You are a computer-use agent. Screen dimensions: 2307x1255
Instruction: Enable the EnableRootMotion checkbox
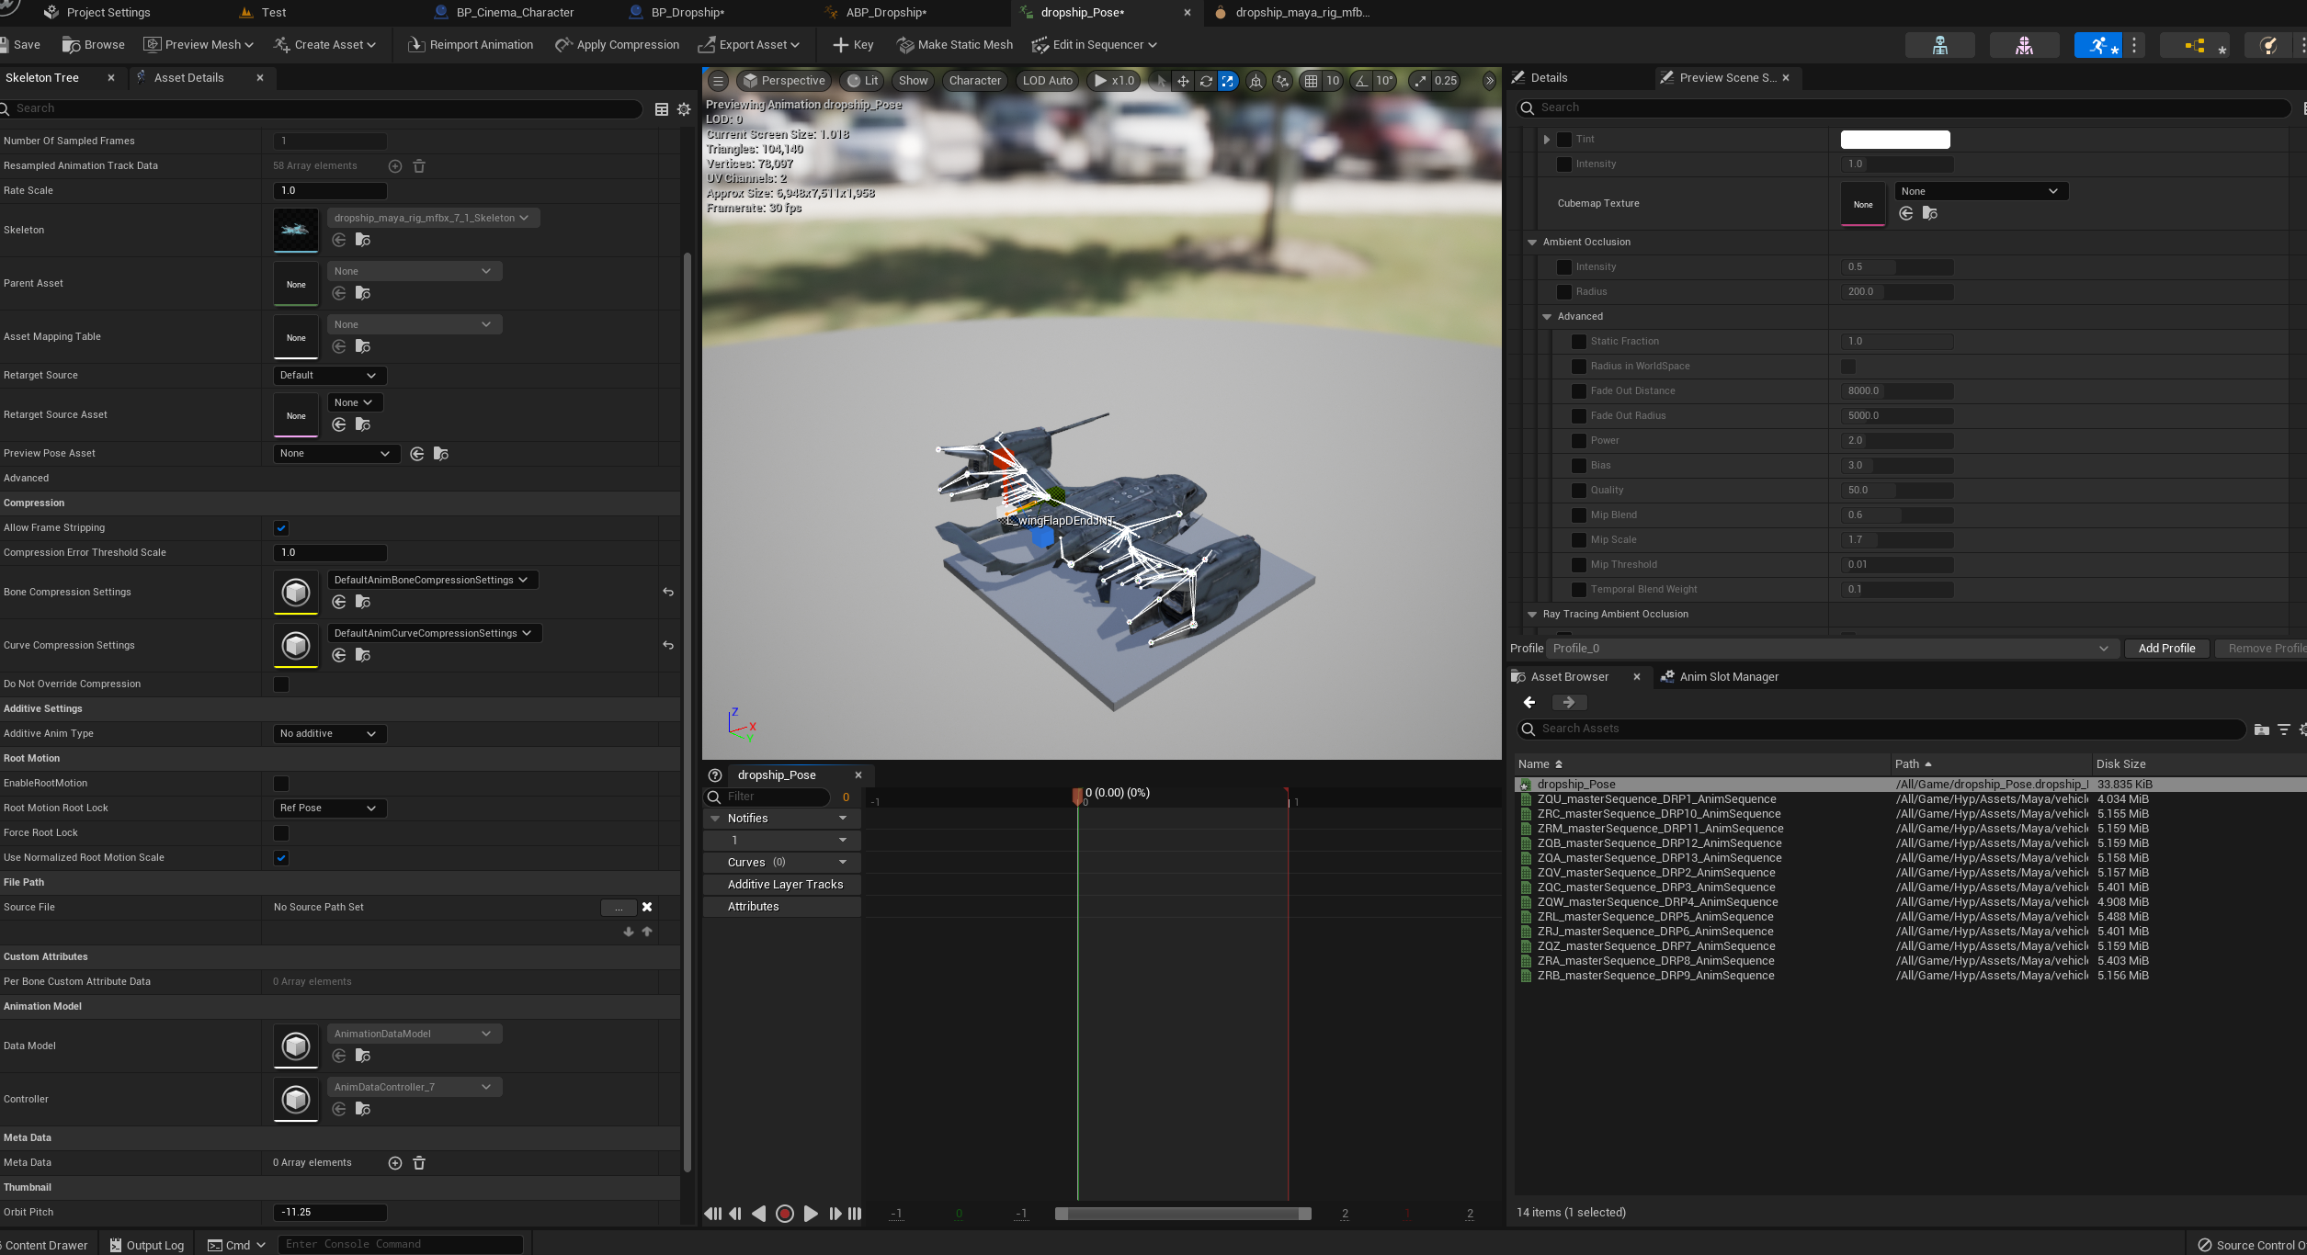(x=281, y=784)
